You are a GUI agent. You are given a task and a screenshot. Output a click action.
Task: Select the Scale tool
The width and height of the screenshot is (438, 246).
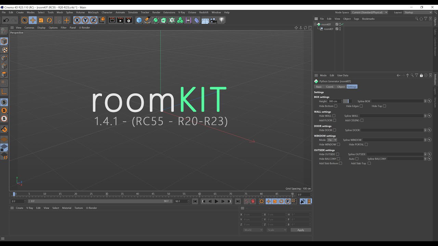click(41, 20)
